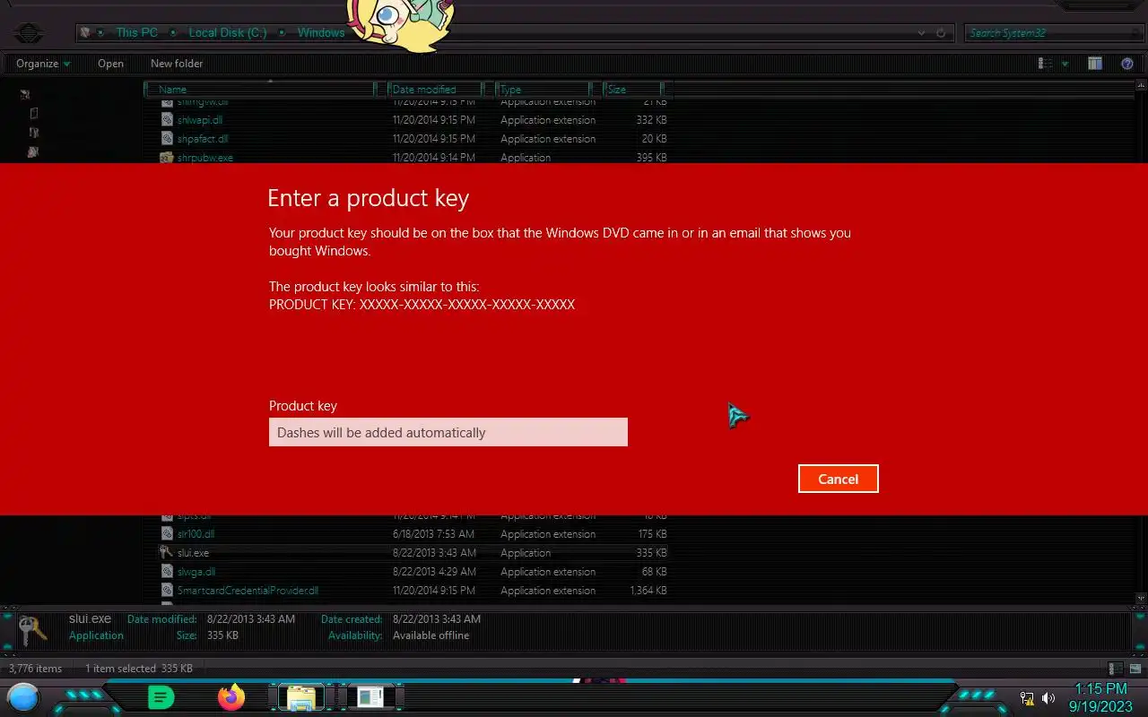This screenshot has width=1148, height=717.
Task: Click the network tray icon
Action: tap(1027, 698)
